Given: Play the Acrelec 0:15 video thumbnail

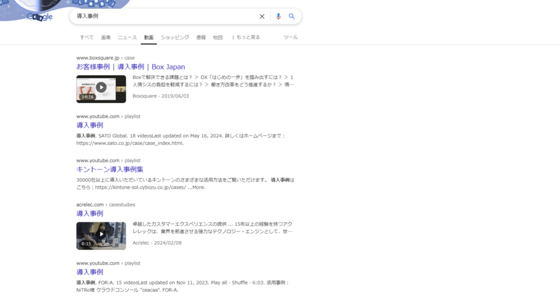Looking at the screenshot, I should coord(101,236).
